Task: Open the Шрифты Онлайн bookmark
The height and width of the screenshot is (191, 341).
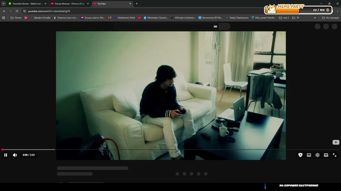Action: point(40,18)
